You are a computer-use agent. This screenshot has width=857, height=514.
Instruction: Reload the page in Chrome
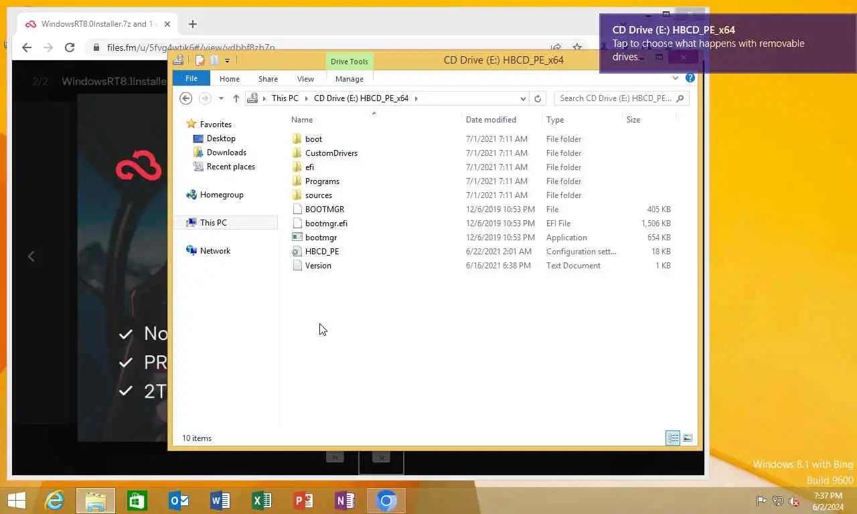tap(70, 48)
